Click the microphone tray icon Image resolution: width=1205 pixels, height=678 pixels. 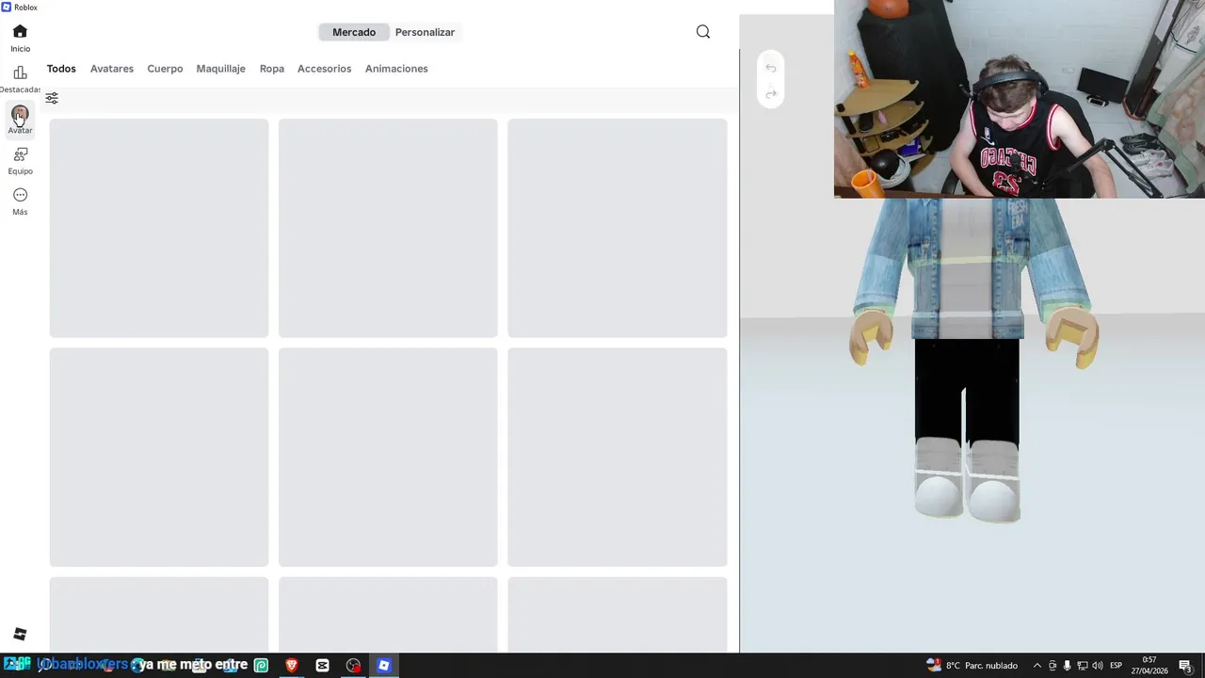pyautogui.click(x=1068, y=665)
